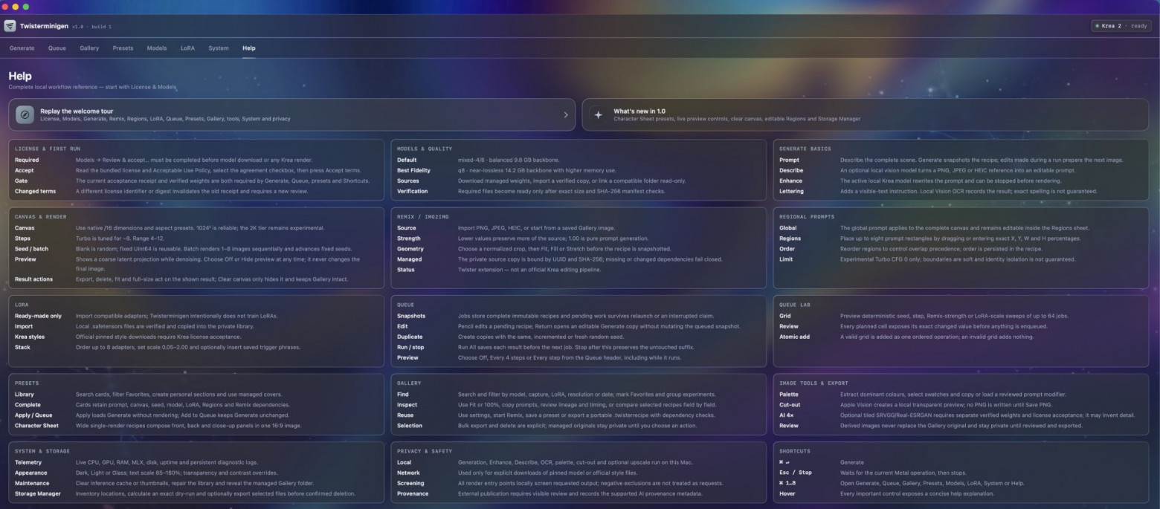This screenshot has height=509, width=1160.
Task: Click the 'Enhance' row label
Action: [791, 181]
